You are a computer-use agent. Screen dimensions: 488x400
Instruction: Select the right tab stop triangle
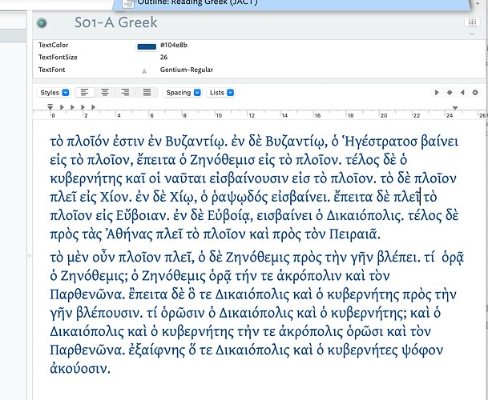coord(462,93)
